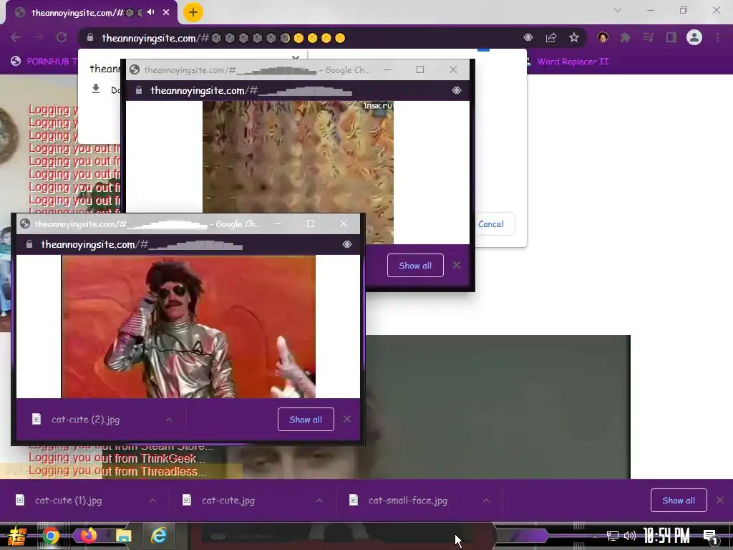Open Google Chrome from the taskbar
The height and width of the screenshot is (550, 733).
coord(51,536)
